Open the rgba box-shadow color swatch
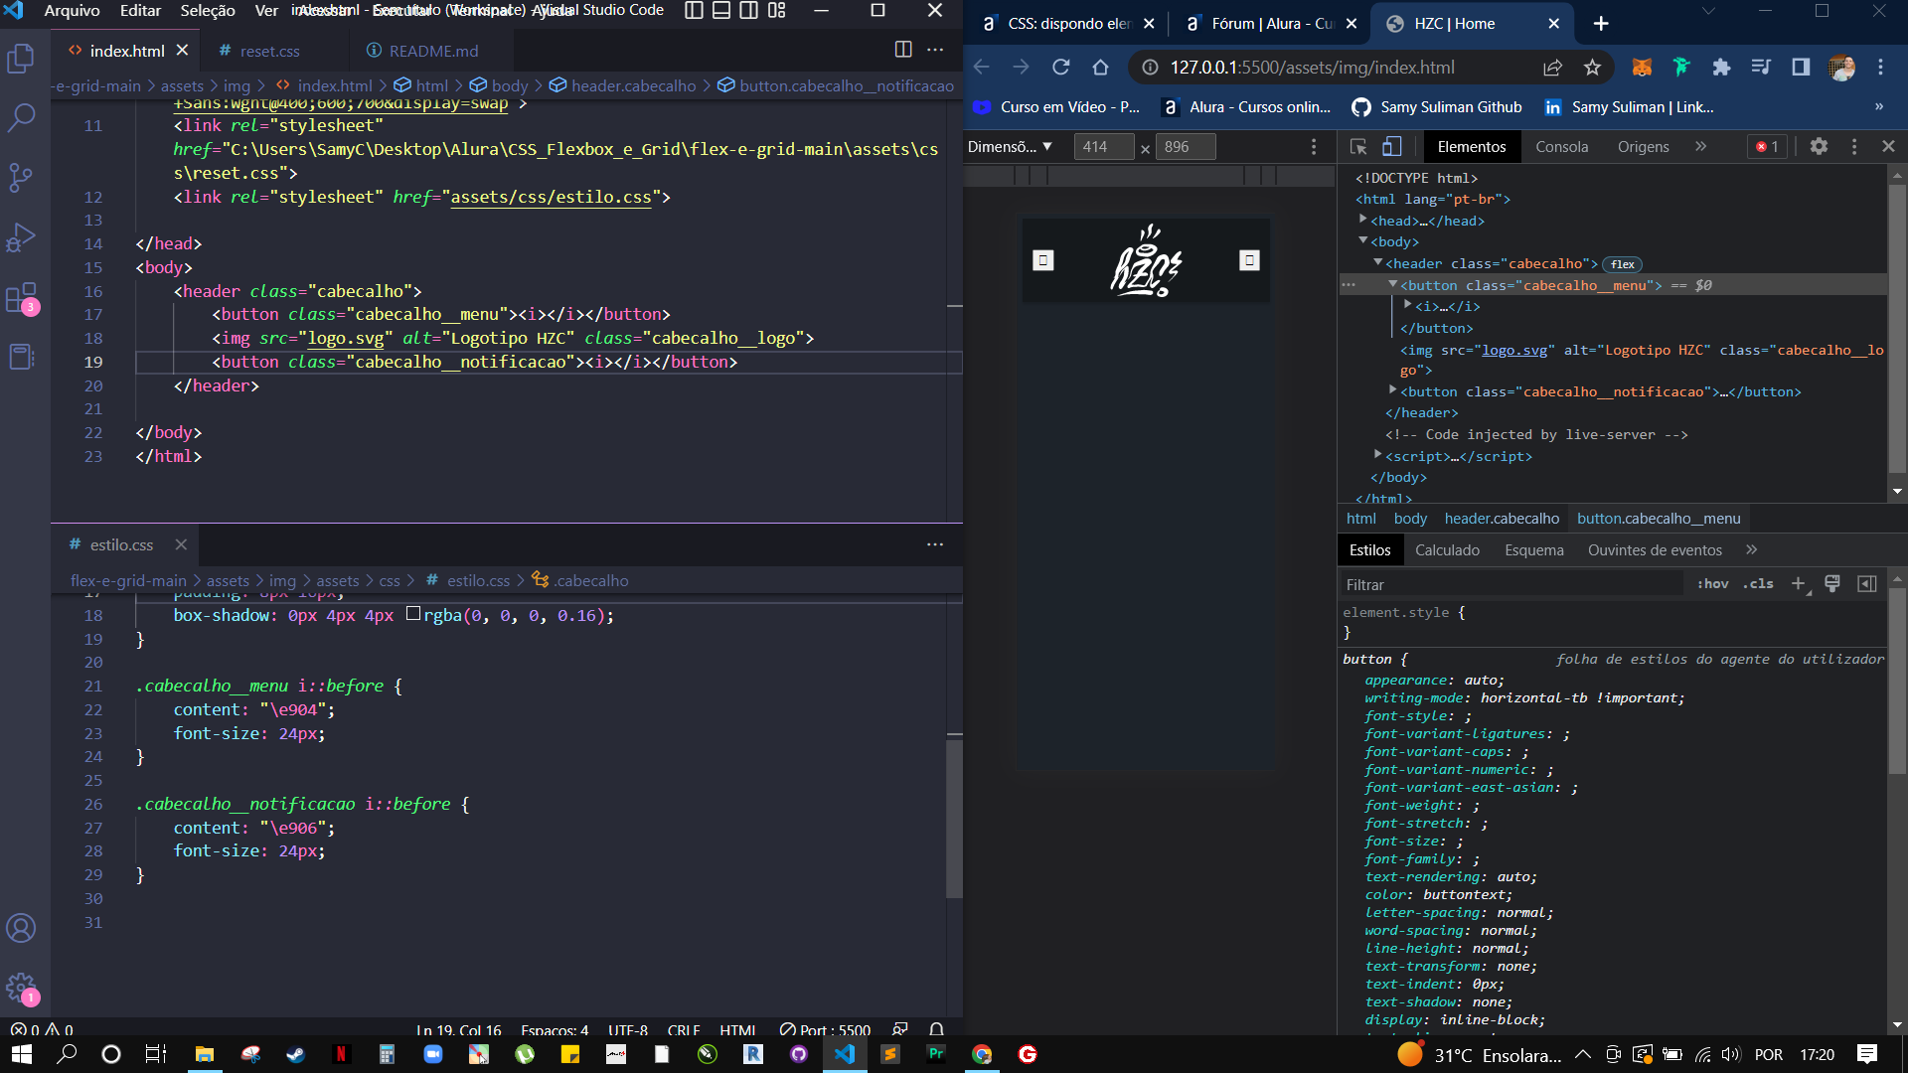The image size is (1908, 1073). (x=413, y=614)
